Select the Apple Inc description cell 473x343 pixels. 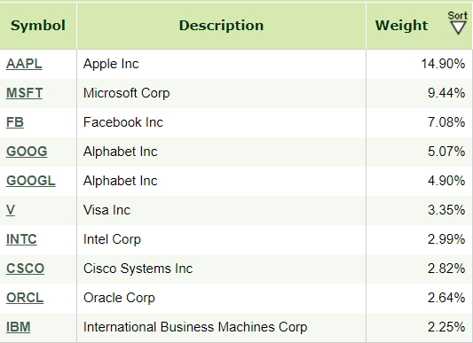[x=222, y=64]
